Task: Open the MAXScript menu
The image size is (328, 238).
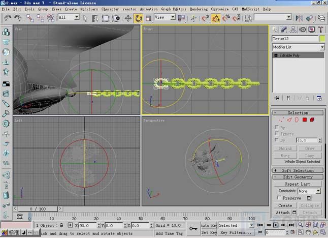Action: click(x=250, y=9)
